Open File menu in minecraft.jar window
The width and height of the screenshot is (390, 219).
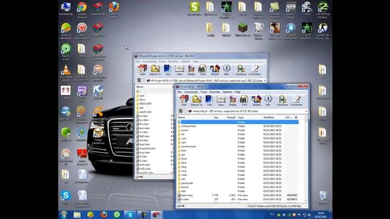pyautogui.click(x=179, y=92)
